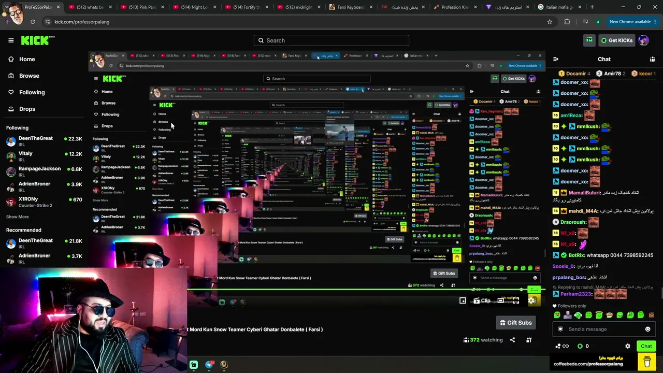Collapse the chat panel with arrow icon
The height and width of the screenshot is (373, 663).
point(555,59)
